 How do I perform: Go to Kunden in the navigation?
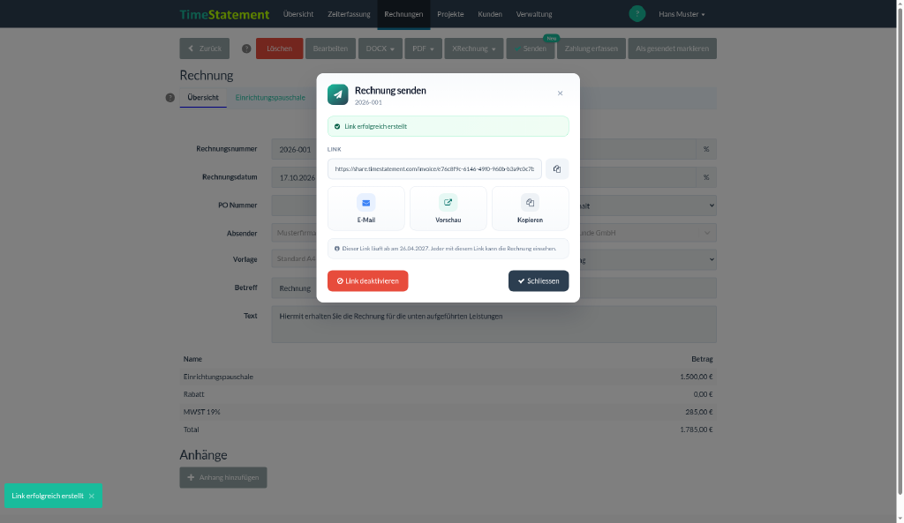pyautogui.click(x=489, y=14)
